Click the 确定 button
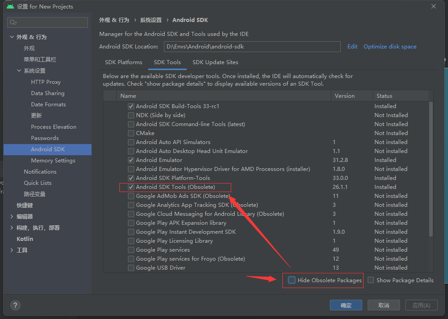Viewport: 448px width, 319px height. pyautogui.click(x=346, y=306)
